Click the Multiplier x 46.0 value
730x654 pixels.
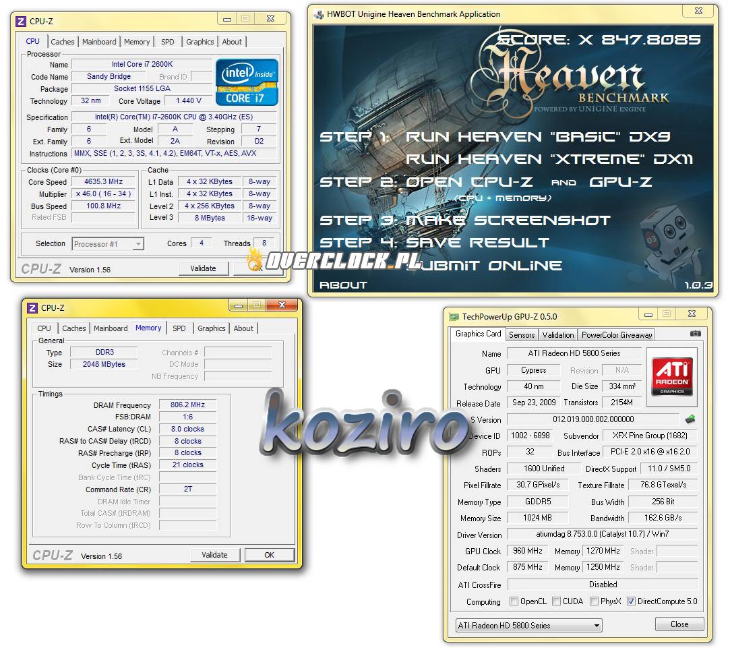[x=103, y=194]
